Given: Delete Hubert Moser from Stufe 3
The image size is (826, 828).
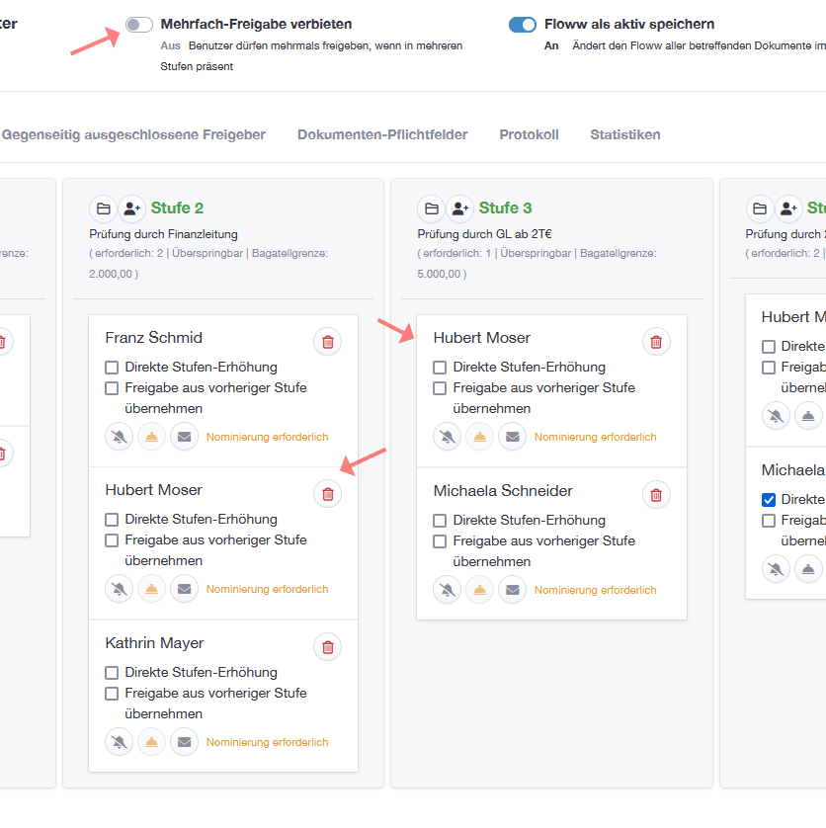Looking at the screenshot, I should click(x=656, y=342).
